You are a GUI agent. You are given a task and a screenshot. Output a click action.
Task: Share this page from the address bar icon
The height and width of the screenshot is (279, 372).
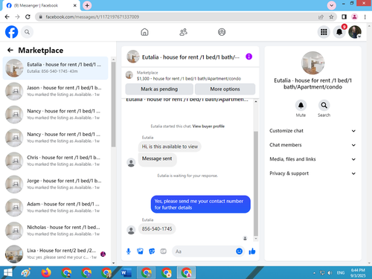coord(321,17)
